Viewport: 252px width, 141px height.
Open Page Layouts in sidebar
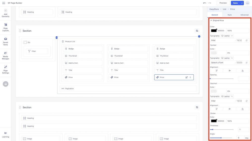[6, 27]
